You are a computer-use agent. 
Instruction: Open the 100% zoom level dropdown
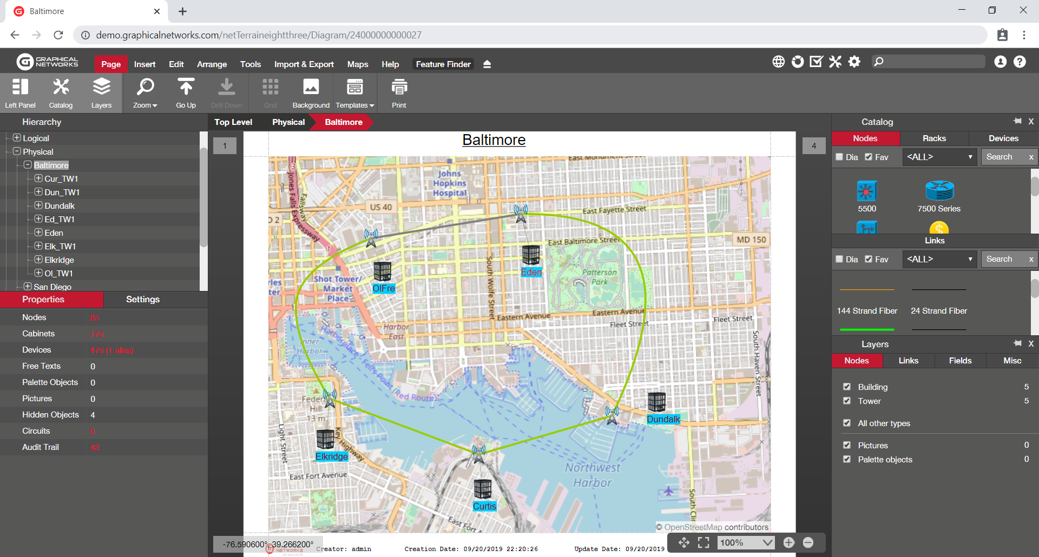pyautogui.click(x=746, y=542)
